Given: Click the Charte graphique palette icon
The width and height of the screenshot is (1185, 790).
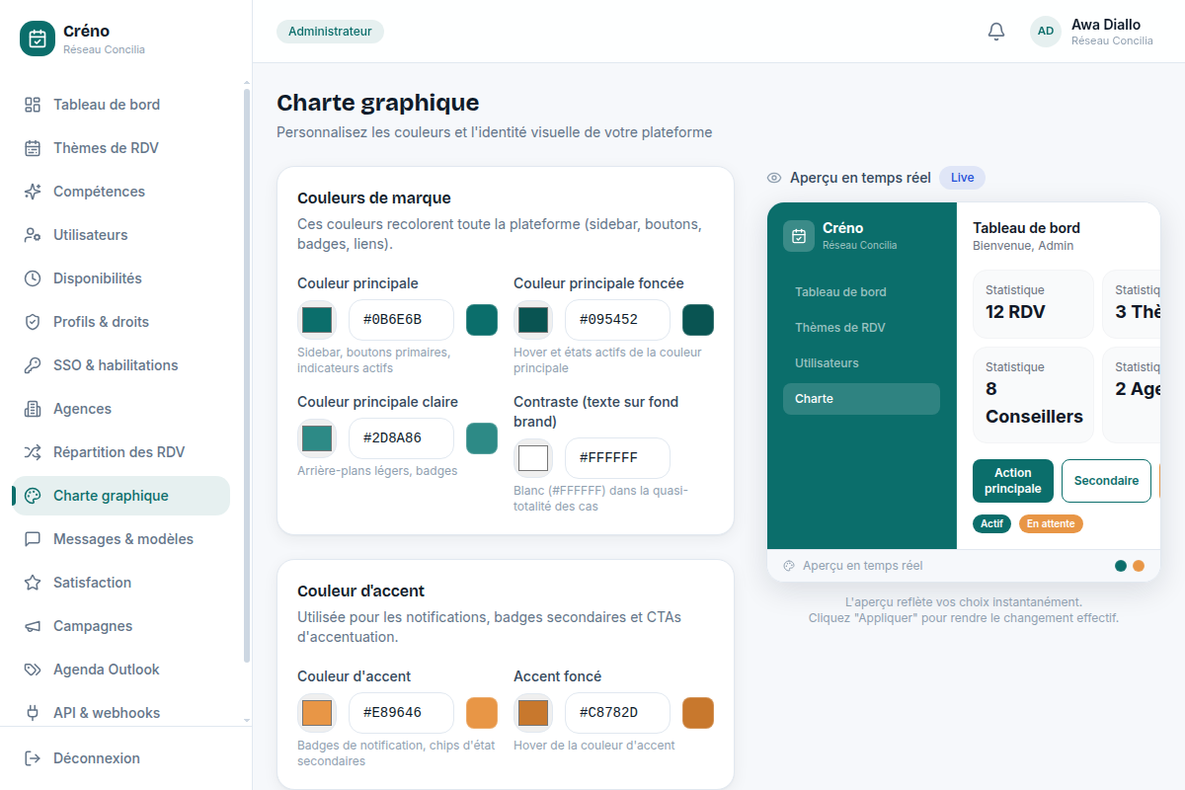Looking at the screenshot, I should coord(33,496).
